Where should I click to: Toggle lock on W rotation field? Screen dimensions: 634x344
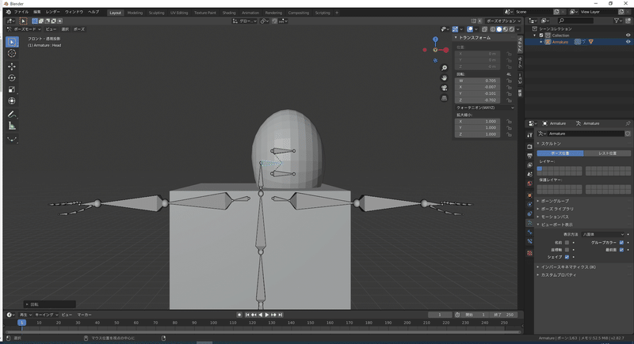tap(509, 81)
